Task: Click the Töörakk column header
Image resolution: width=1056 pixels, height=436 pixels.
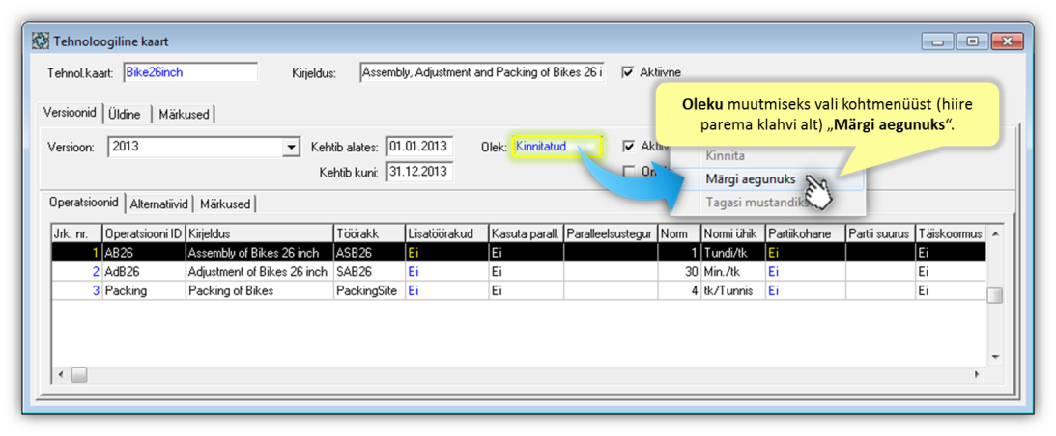Action: coord(367,233)
